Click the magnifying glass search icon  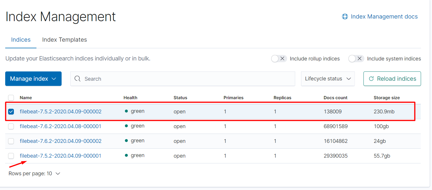point(77,79)
